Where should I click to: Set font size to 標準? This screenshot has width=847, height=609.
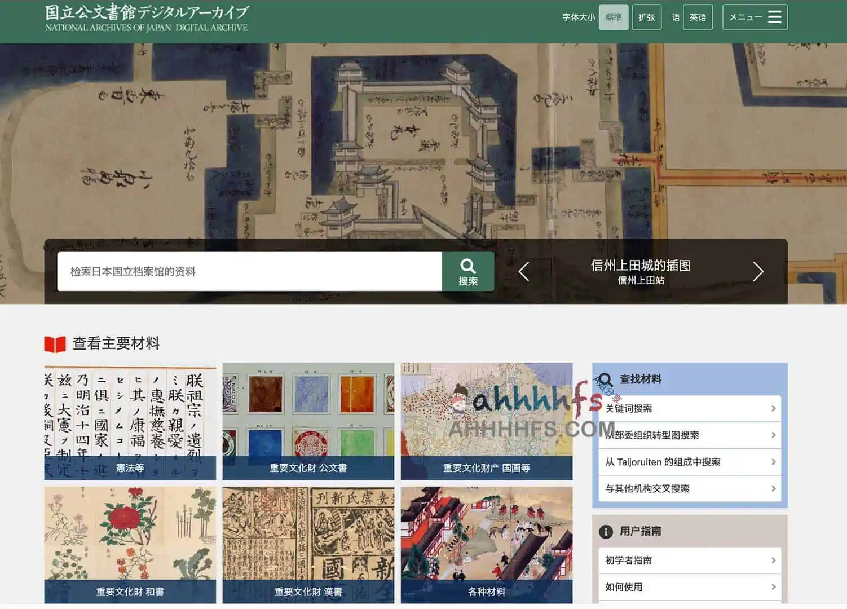pos(613,17)
